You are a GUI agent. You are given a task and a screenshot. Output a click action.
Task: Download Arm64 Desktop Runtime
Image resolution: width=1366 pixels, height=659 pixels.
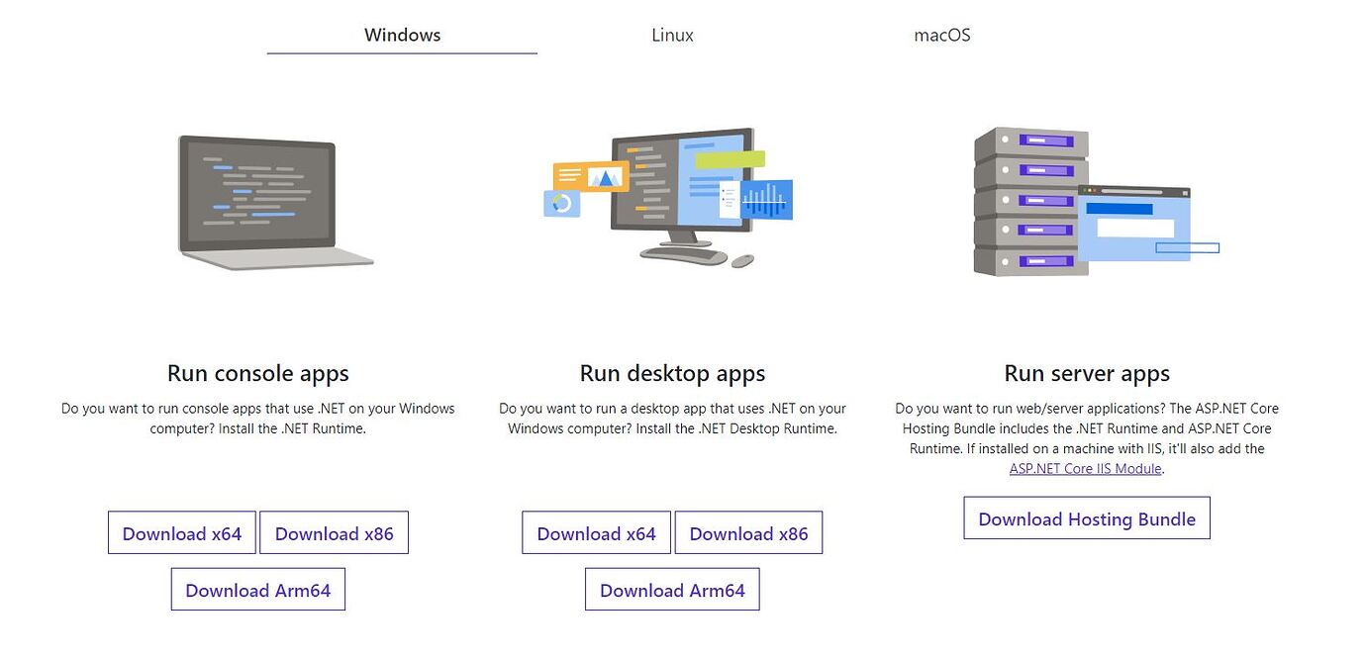coord(672,589)
